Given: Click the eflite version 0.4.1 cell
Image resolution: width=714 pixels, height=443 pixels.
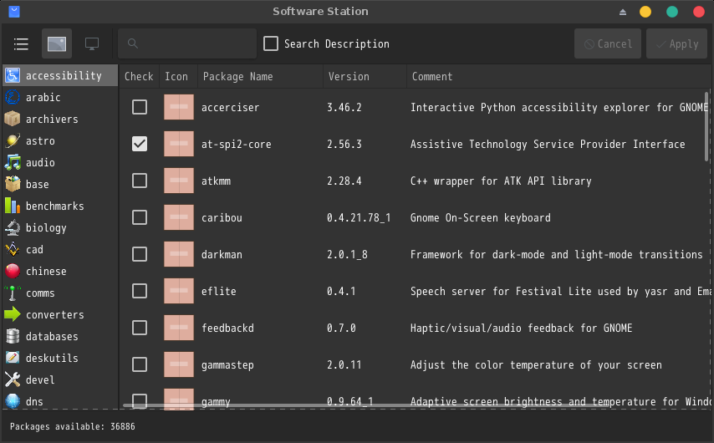Looking at the screenshot, I should coord(341,292).
